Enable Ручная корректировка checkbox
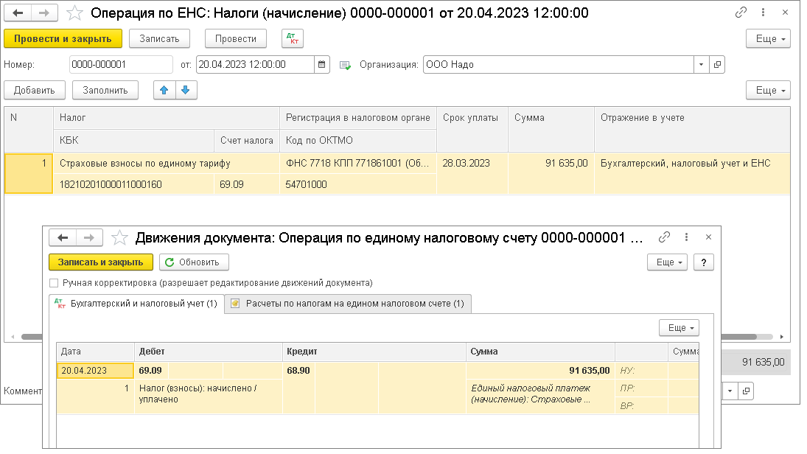This screenshot has height=454, width=807. click(x=54, y=283)
